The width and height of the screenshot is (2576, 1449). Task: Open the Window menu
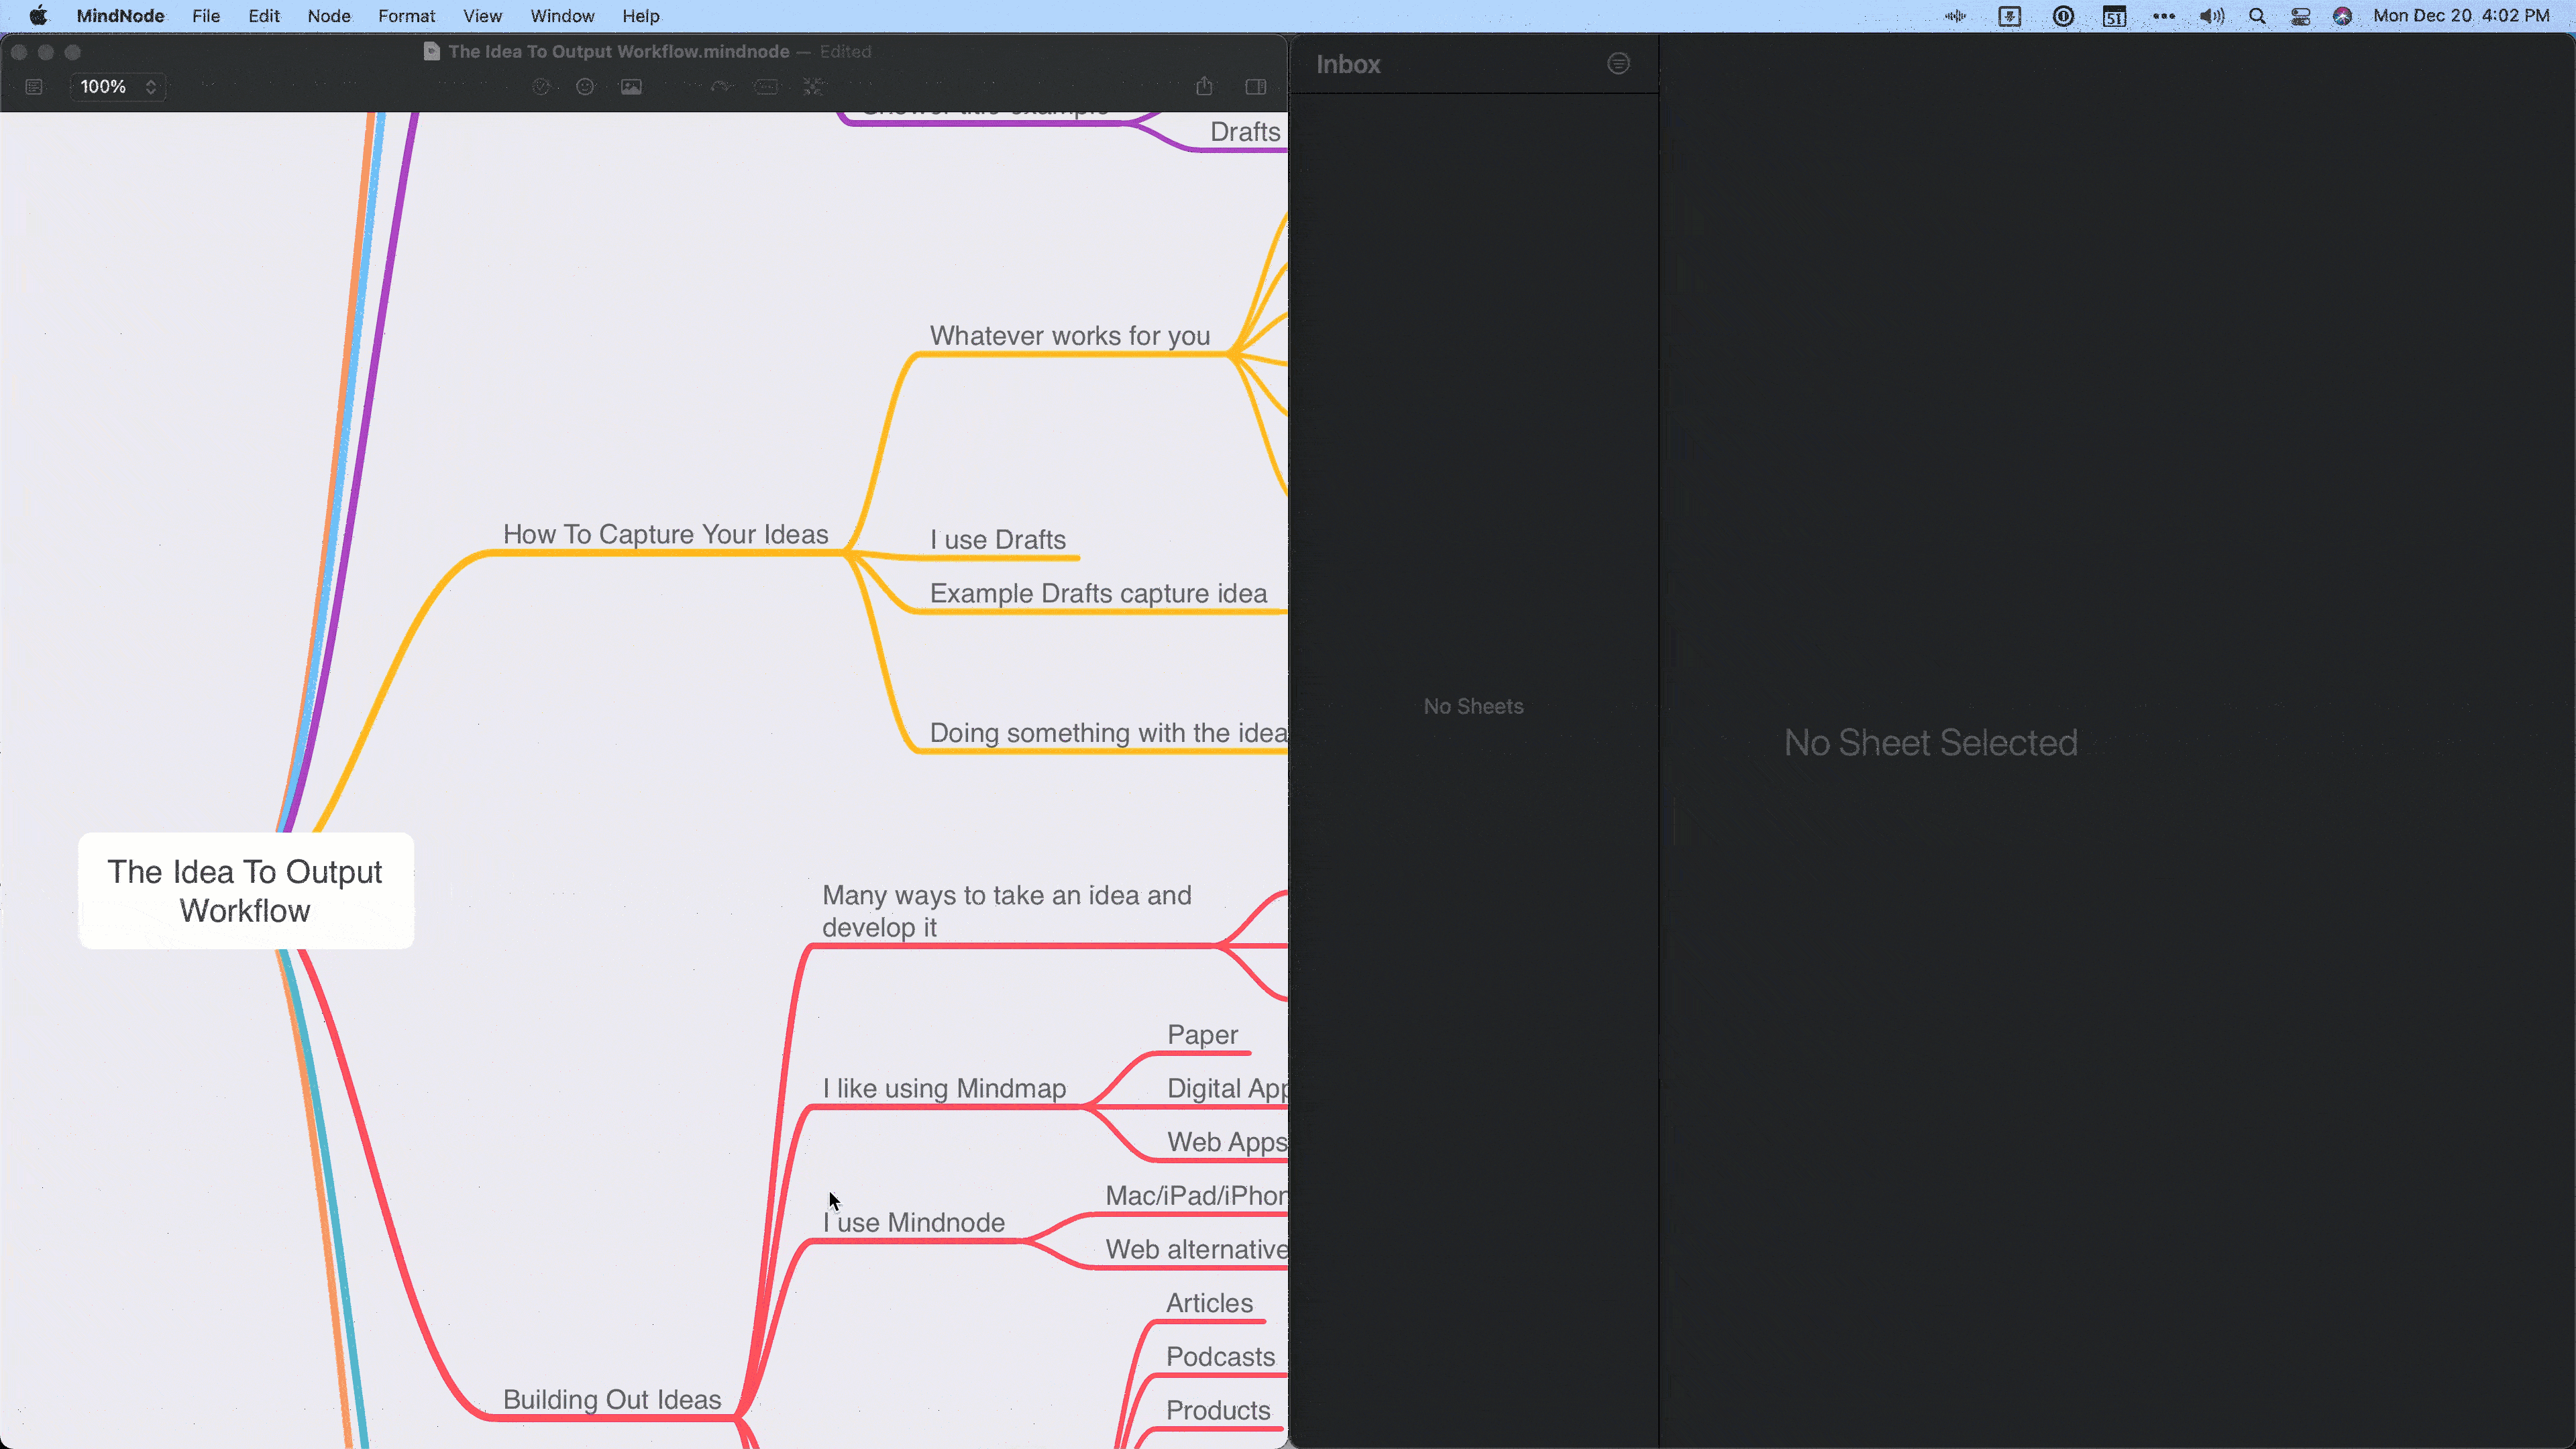point(562,16)
